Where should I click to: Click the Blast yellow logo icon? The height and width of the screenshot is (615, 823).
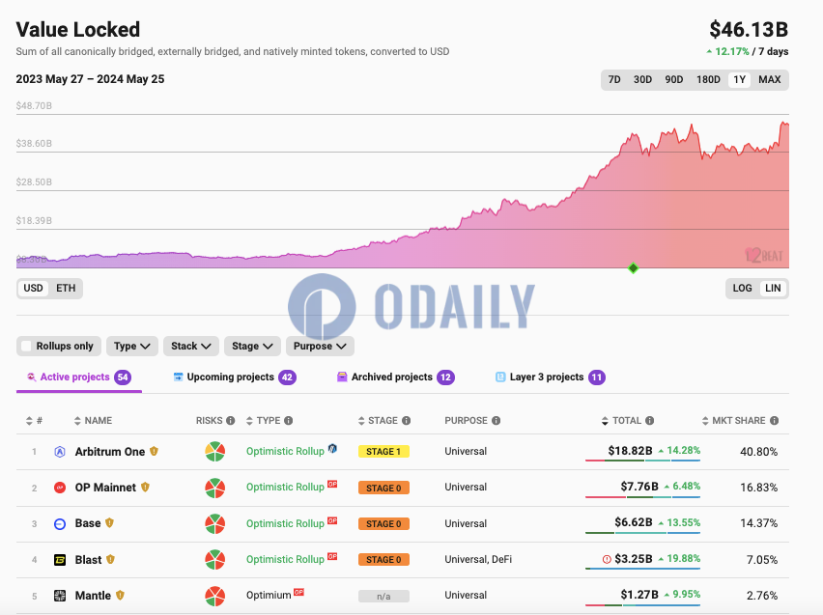tap(60, 560)
